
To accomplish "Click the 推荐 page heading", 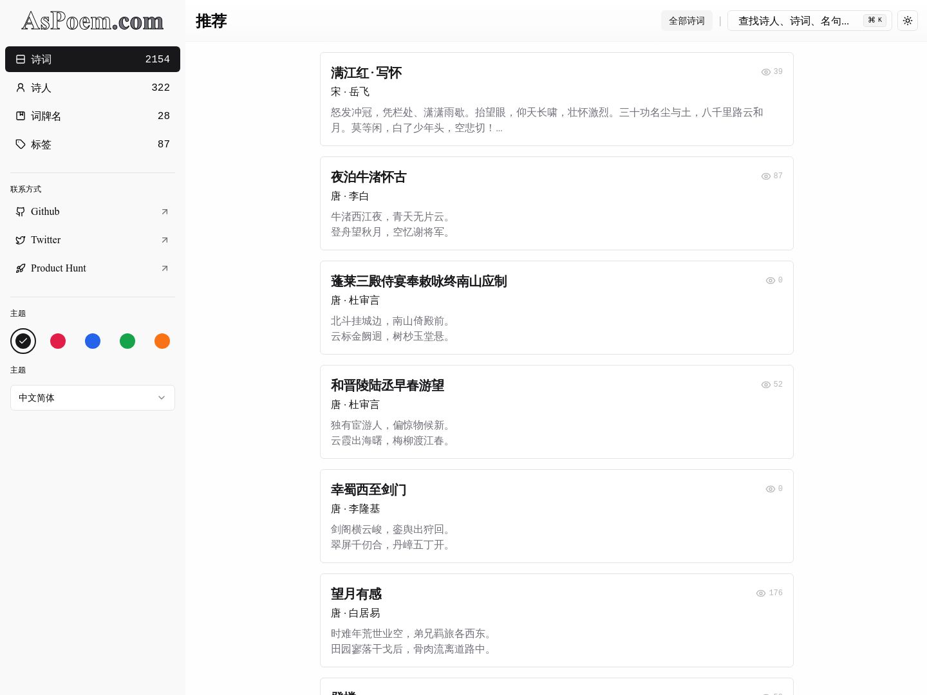I will [211, 21].
